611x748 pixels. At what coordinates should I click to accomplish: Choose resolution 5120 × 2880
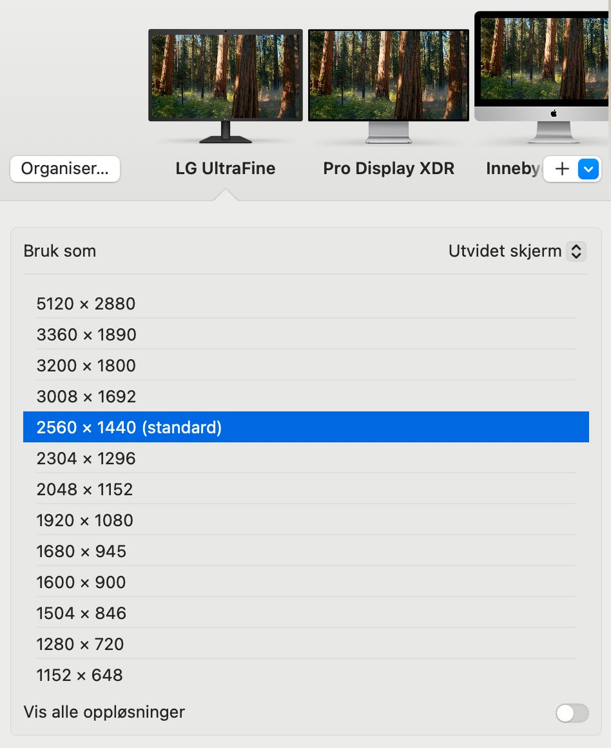(x=305, y=304)
